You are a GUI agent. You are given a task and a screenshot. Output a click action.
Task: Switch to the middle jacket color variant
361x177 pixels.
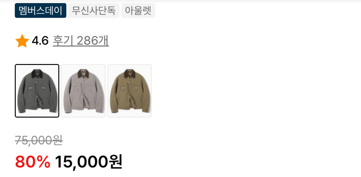(83, 91)
